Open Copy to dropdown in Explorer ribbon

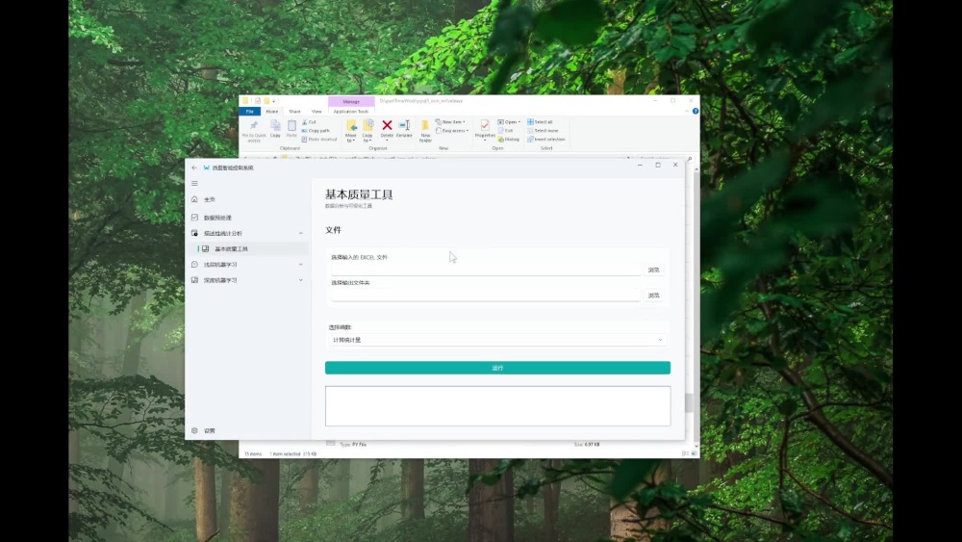[x=367, y=131]
